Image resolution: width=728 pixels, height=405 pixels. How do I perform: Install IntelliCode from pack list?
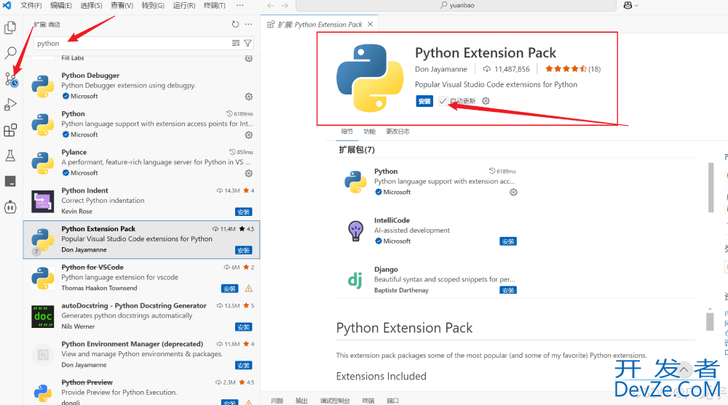pos(508,241)
